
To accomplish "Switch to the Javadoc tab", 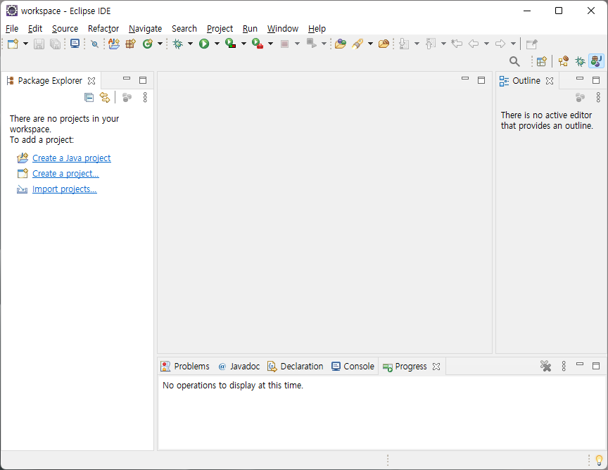I will 239,367.
